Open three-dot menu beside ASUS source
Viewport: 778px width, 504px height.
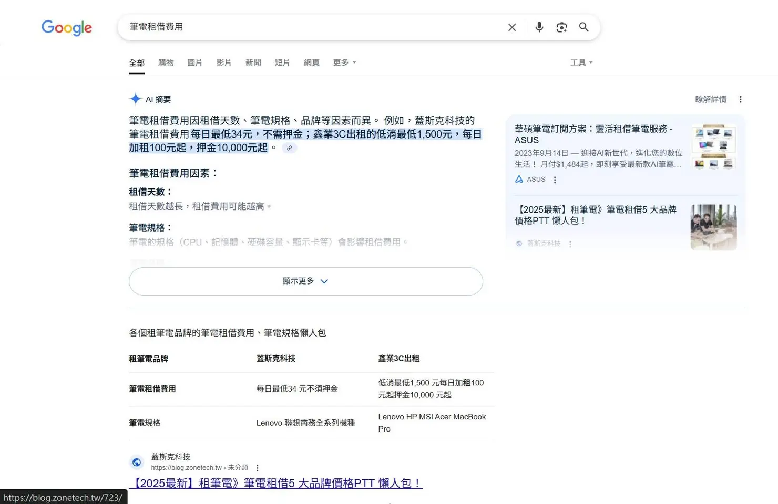tap(555, 180)
